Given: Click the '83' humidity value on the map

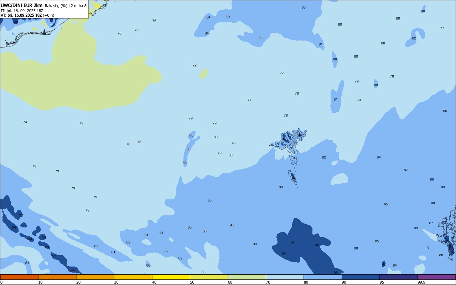Looking at the screenshot, I should coord(260,37).
